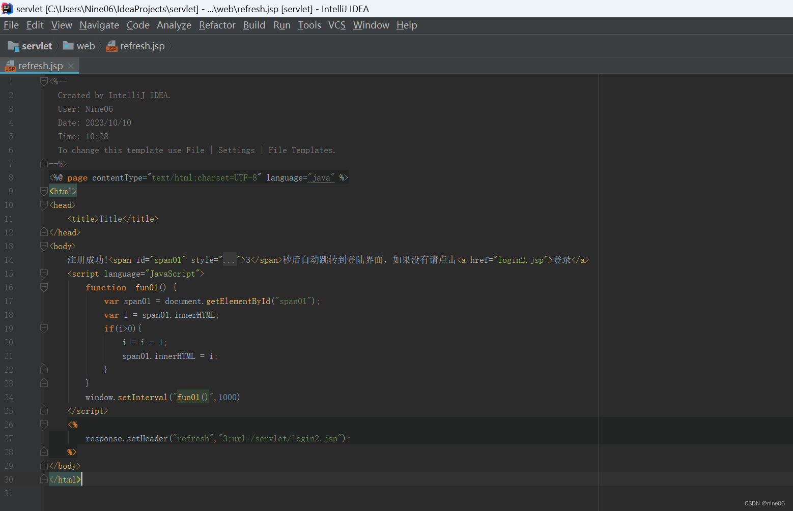Open the Tools menu
Viewport: 793px width, 511px height.
pos(309,25)
